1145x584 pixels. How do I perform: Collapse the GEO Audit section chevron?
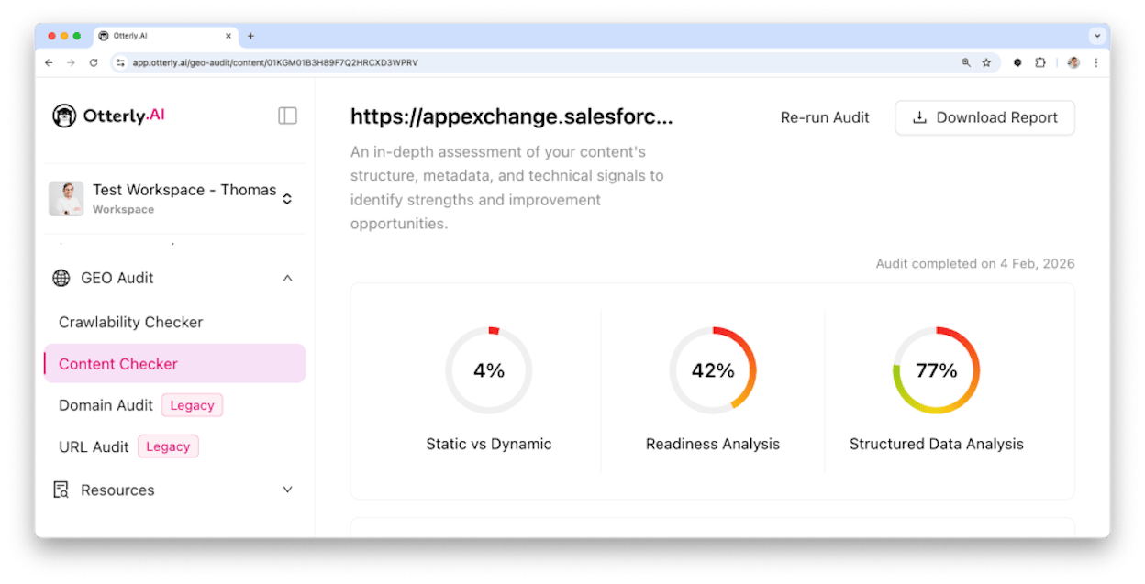[287, 278]
